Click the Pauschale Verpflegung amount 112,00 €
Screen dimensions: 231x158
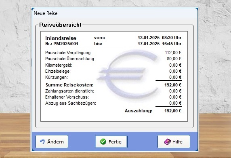point(173,53)
